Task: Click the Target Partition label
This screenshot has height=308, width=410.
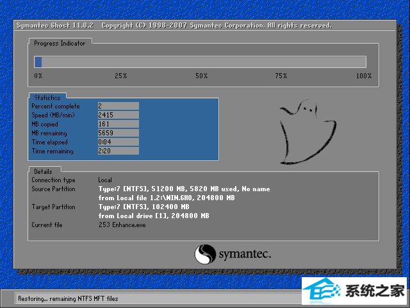Action: (53, 207)
